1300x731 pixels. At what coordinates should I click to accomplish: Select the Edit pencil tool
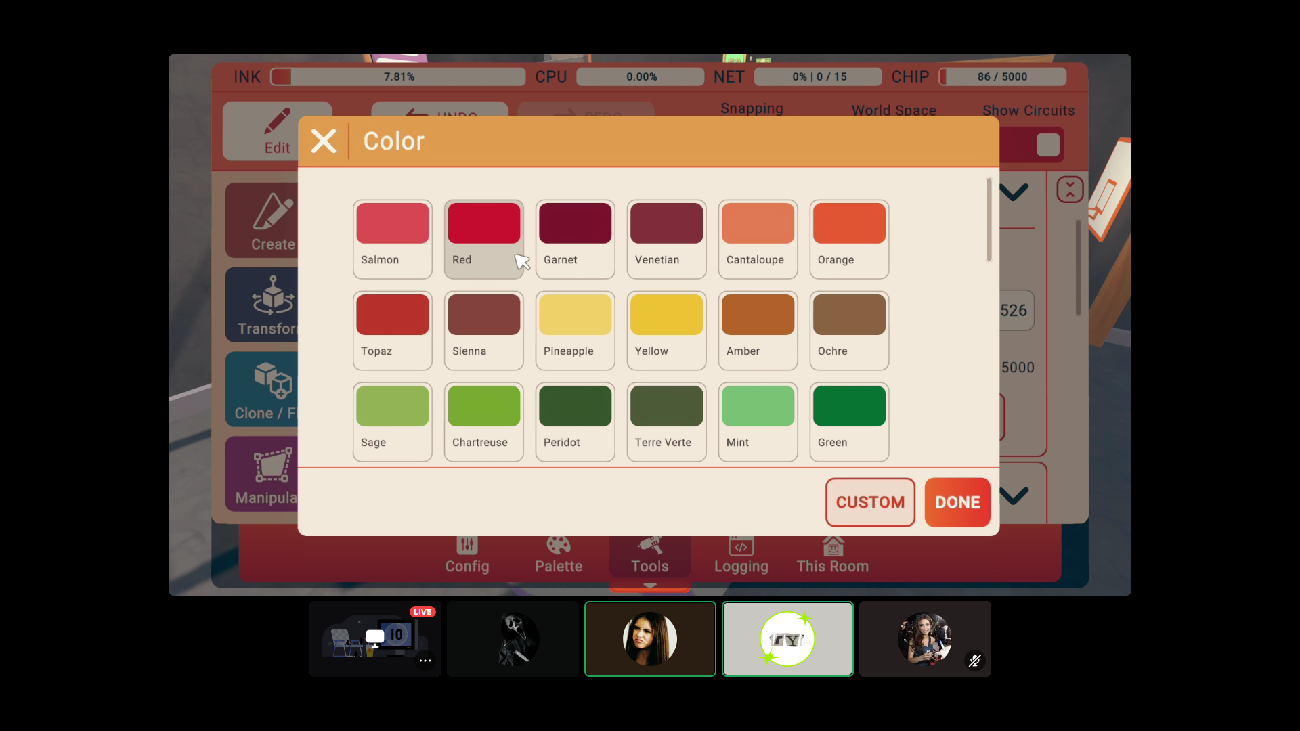277,123
